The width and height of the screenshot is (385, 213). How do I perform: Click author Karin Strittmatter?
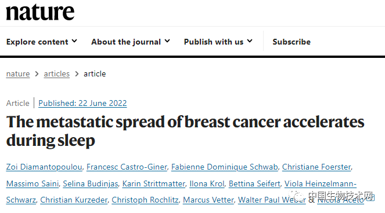(154, 183)
